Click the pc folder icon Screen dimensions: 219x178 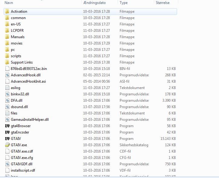pos(7,50)
